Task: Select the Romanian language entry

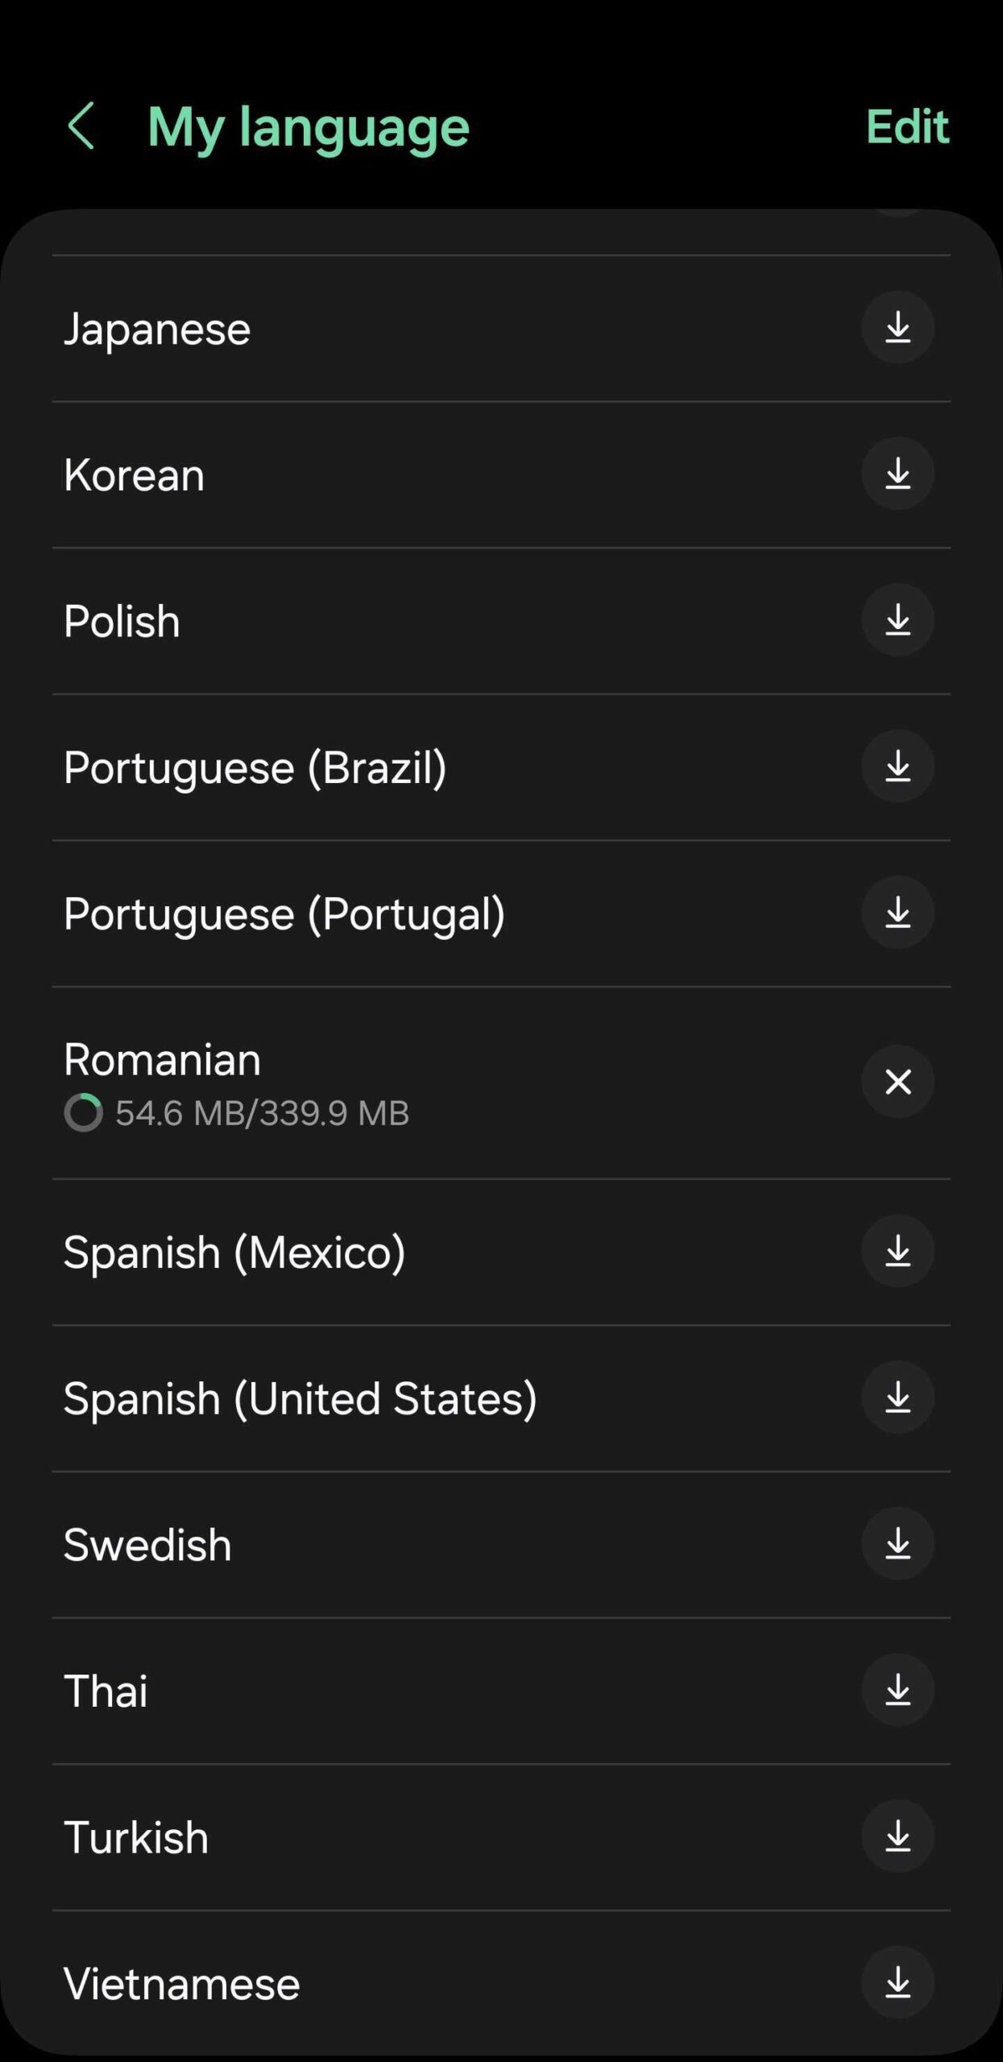Action: click(x=163, y=1059)
